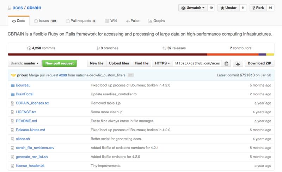Click the Bourreau folder icon
This screenshot has width=282, height=172.
[13, 85]
